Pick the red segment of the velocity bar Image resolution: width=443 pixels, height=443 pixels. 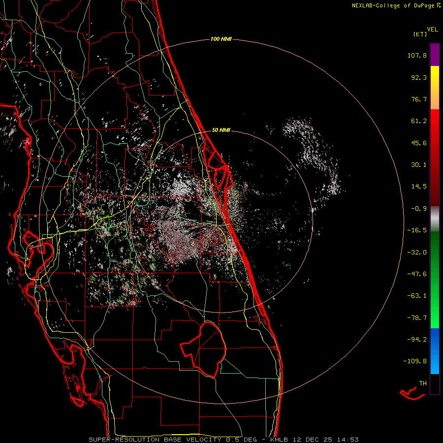pyautogui.click(x=435, y=158)
